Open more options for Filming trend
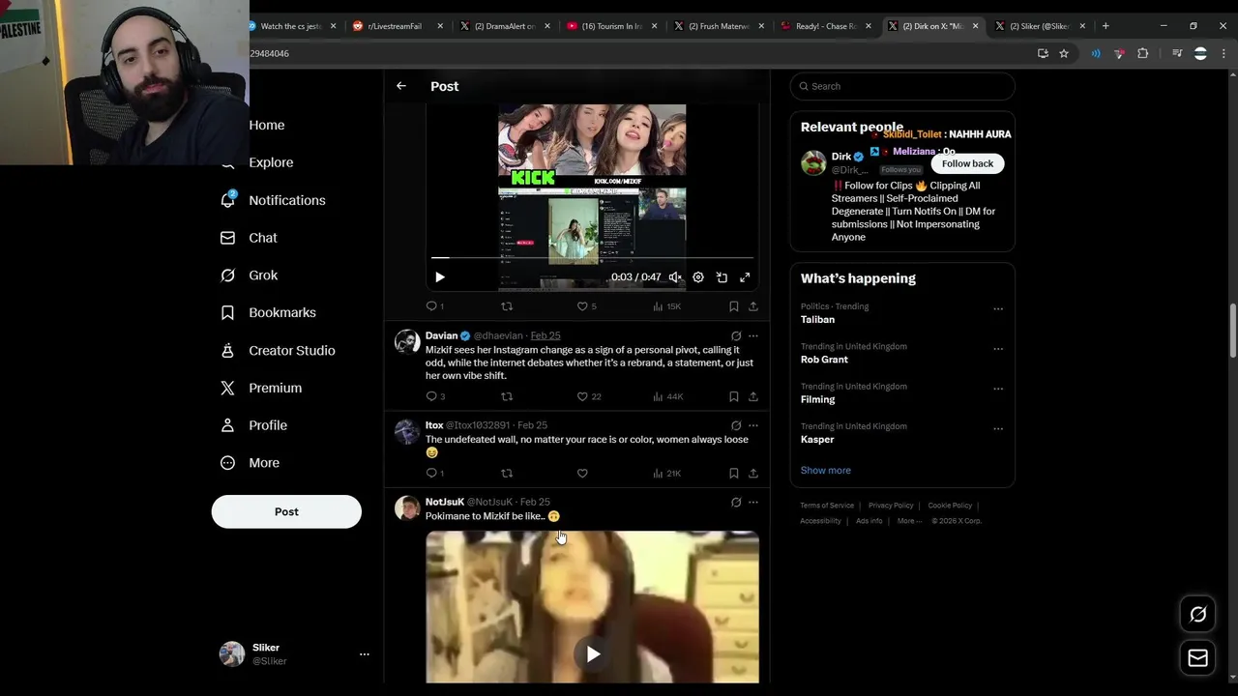Image resolution: width=1238 pixels, height=696 pixels. 998,389
